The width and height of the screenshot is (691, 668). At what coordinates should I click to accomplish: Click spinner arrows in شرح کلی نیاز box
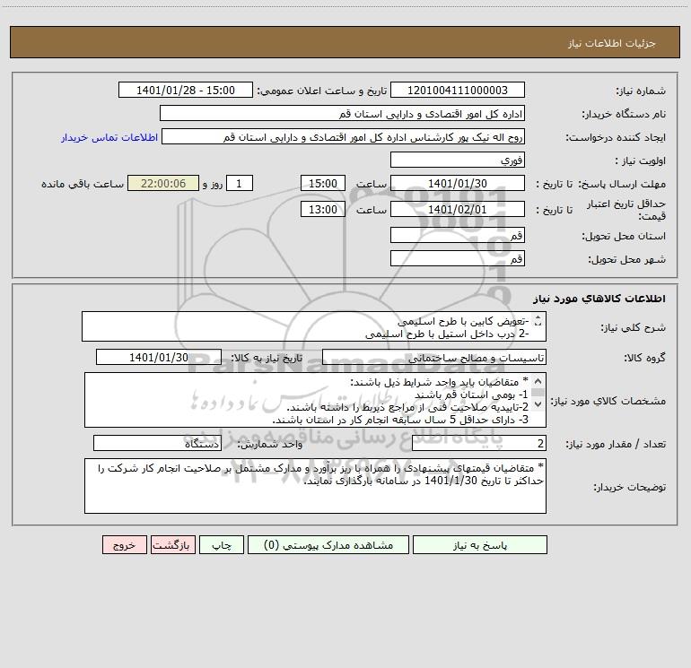pos(538,321)
